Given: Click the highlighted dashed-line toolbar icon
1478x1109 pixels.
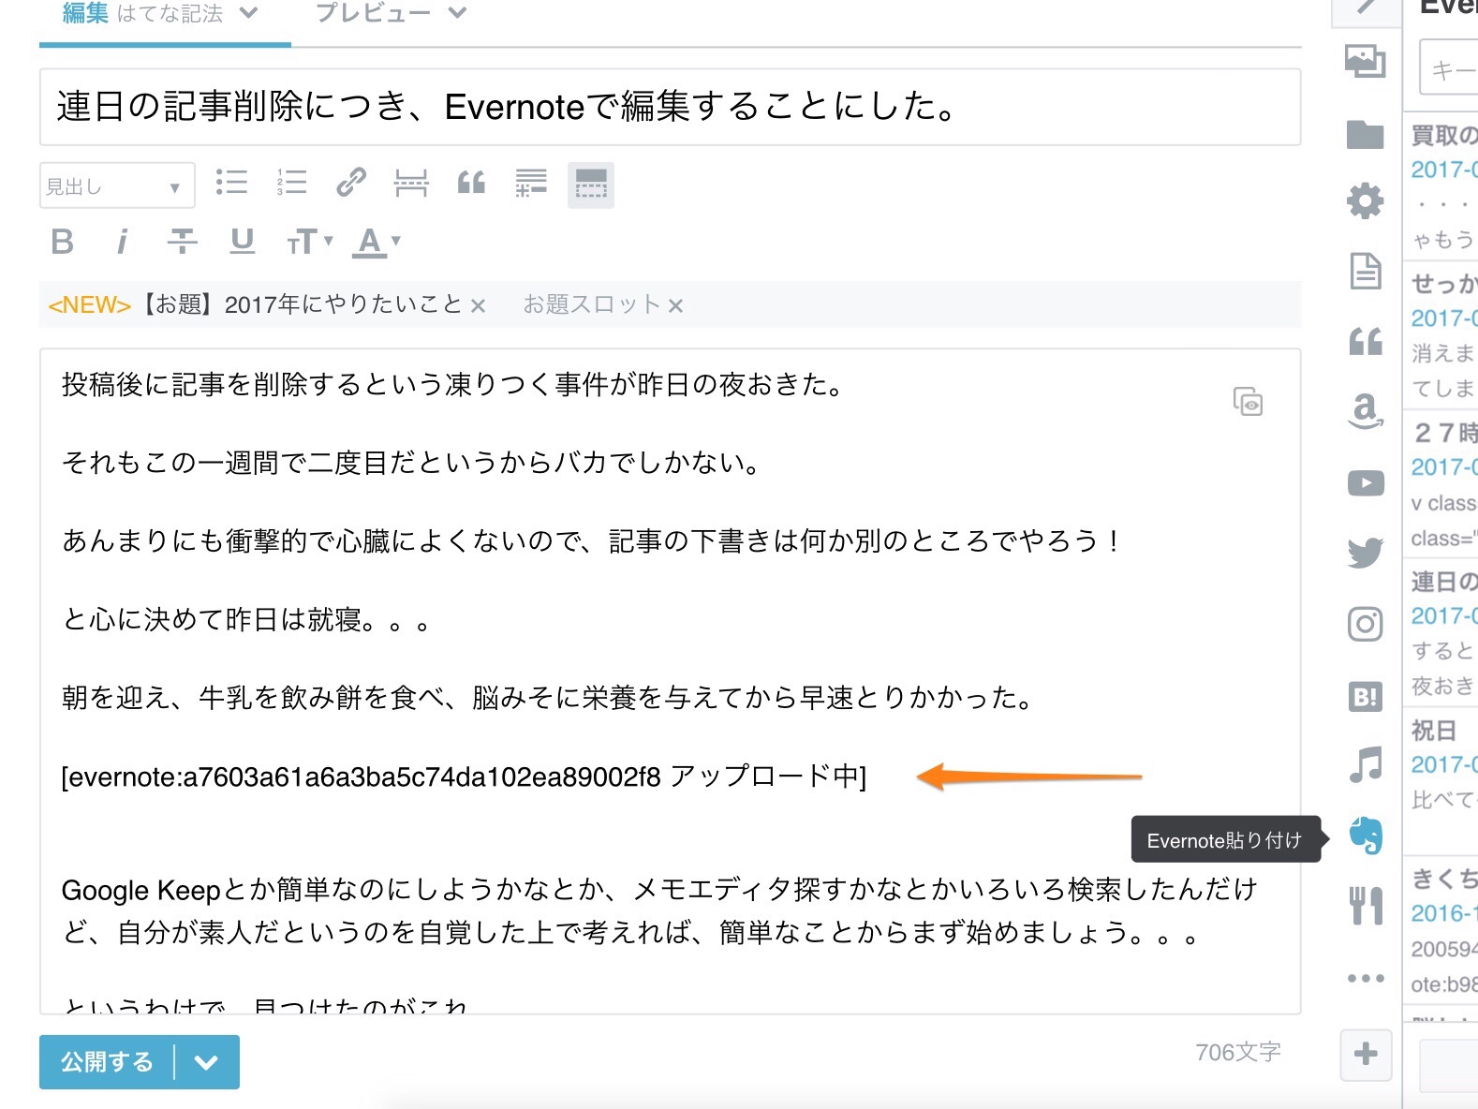Looking at the screenshot, I should [x=591, y=185].
